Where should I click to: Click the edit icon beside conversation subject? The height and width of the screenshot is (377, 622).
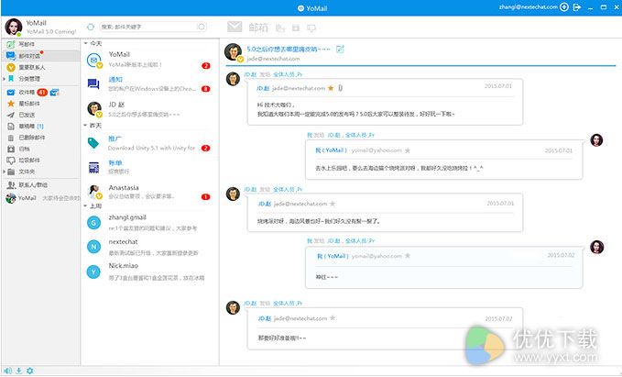340,50
